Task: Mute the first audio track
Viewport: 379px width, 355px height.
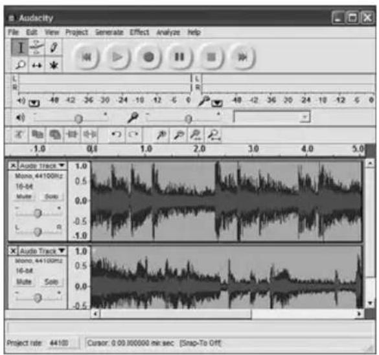Action: [24, 196]
